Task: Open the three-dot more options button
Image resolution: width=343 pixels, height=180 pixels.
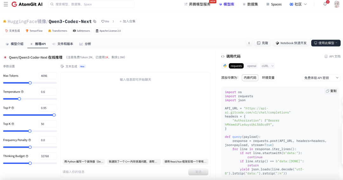Action: [x=249, y=43]
